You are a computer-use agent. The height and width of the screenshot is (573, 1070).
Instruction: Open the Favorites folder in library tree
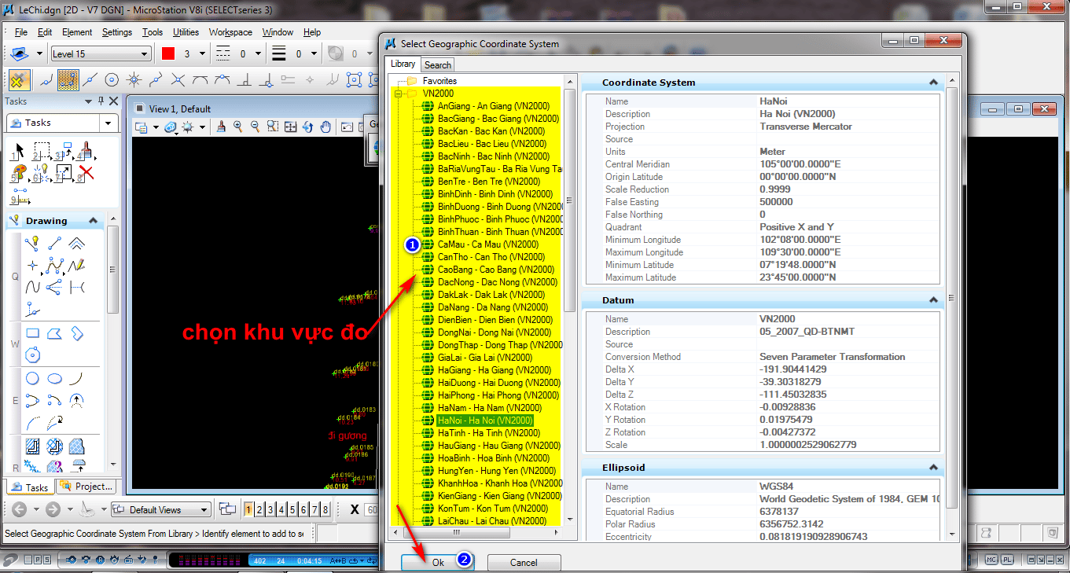click(439, 81)
